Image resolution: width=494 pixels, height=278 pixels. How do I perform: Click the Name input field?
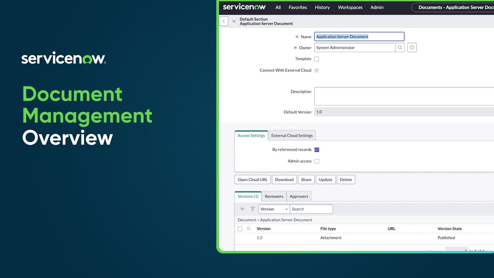[x=359, y=37]
